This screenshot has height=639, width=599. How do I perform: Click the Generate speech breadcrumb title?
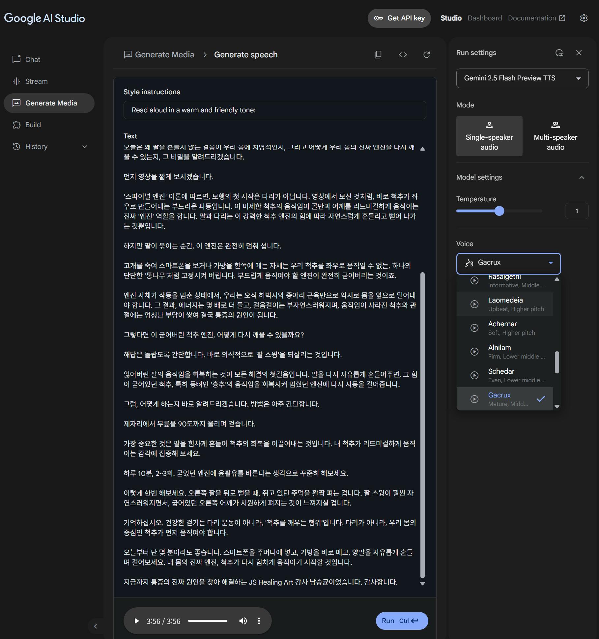pos(246,55)
